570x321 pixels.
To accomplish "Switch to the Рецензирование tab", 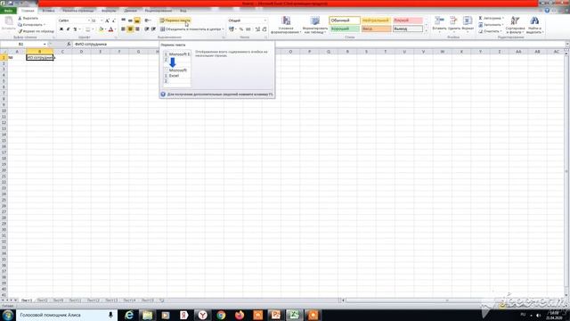I will click(x=159, y=11).
